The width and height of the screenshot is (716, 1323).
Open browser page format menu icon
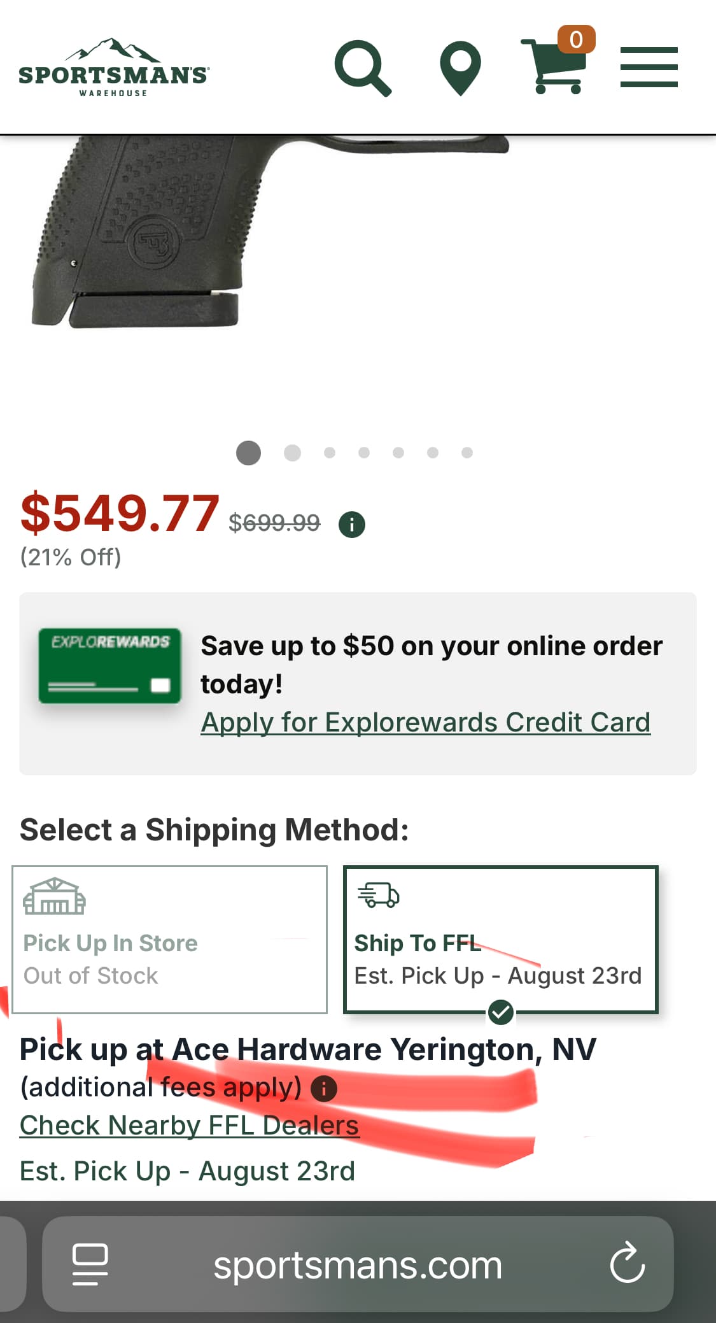(90, 1264)
